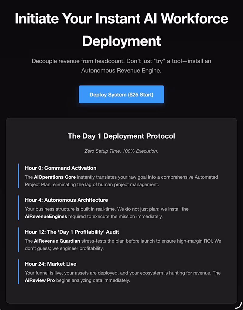243x310 pixels.
Task: Click the blue accent bar beside Hour 24
Action: pyautogui.click(x=18, y=271)
